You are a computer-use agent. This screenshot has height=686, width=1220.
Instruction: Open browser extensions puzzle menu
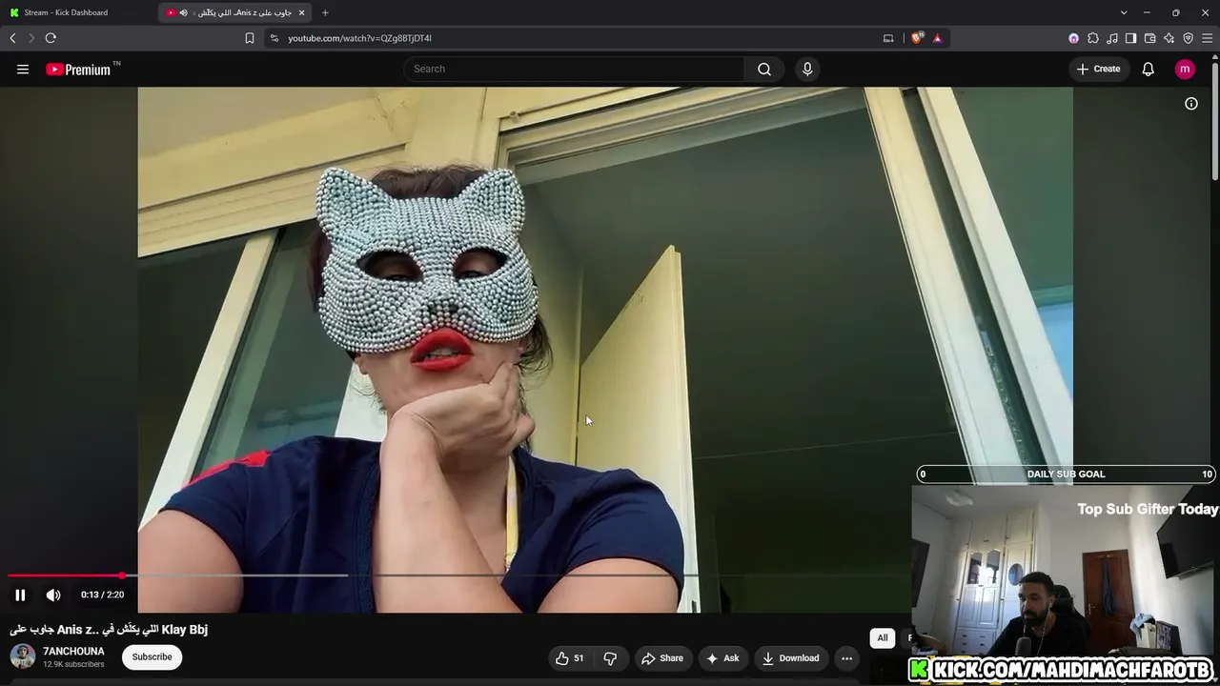tap(1093, 38)
